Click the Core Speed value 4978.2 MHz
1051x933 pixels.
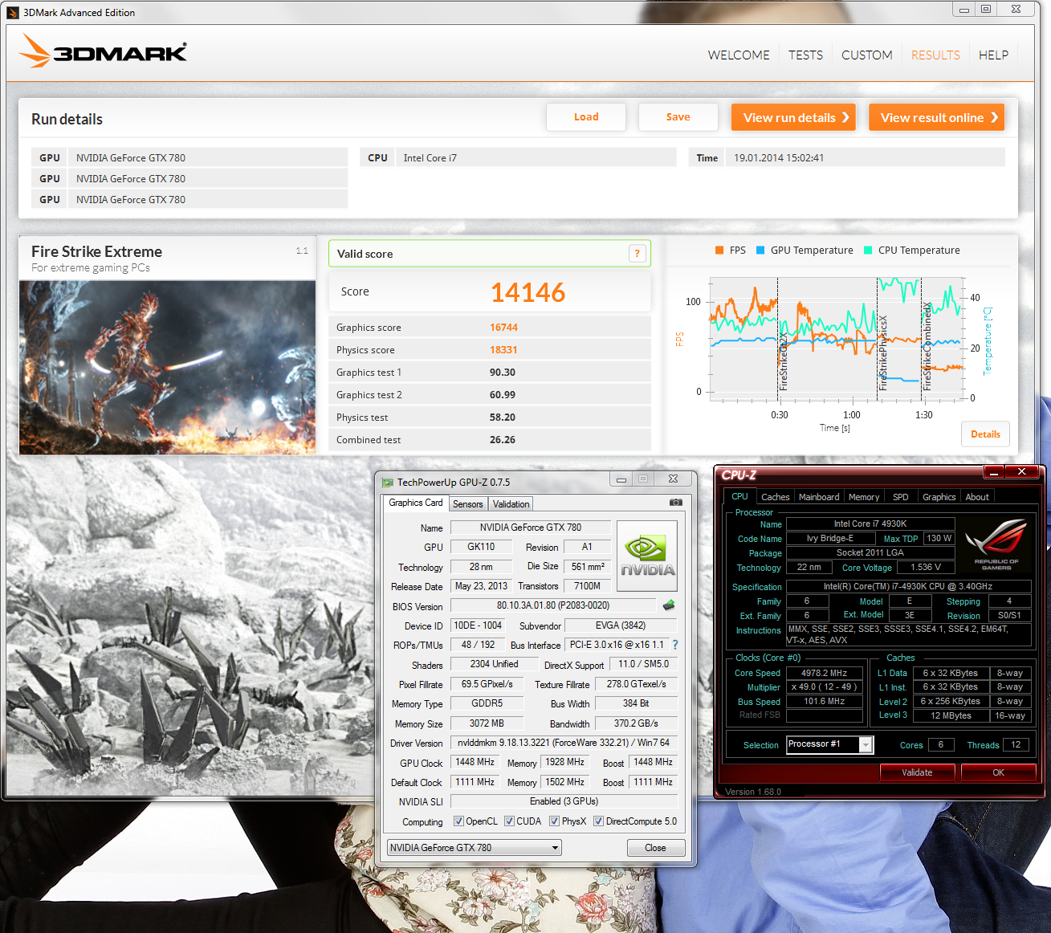coord(825,674)
